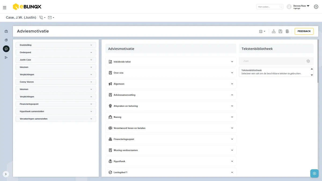Open the calendar icon dropdown
This screenshot has width=322, height=181.
[x=262, y=31]
